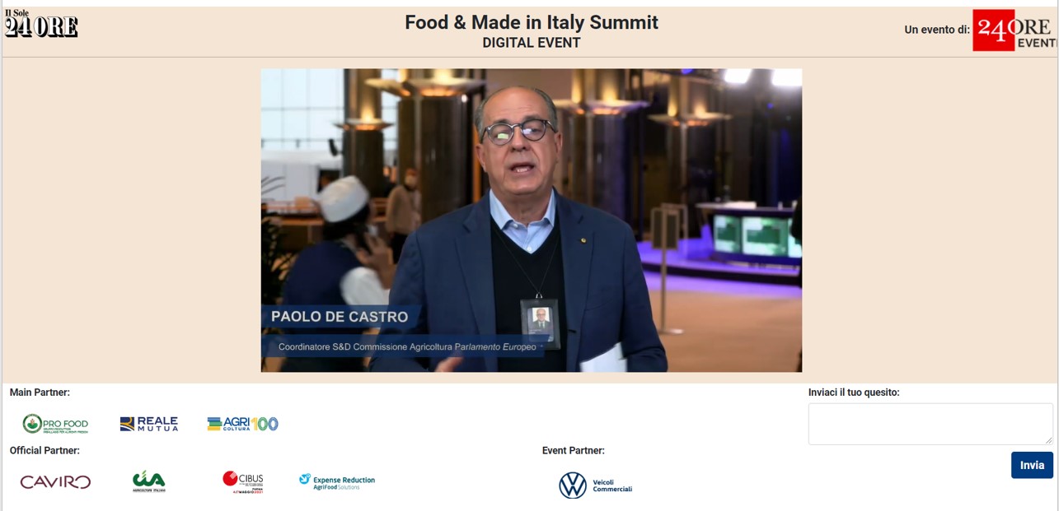Select the Agricoltura 100 logo

[x=242, y=424]
